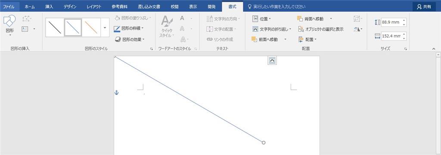Open 図形の塗りつぶし fill menu
Screen dimensions: 441x155
click(133, 18)
